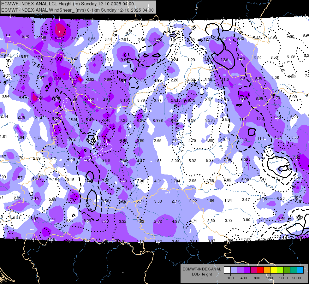Click the 9.22 wind shear value
Image resolution: width=309 pixels, height=284 pixels.
[x=258, y=58]
